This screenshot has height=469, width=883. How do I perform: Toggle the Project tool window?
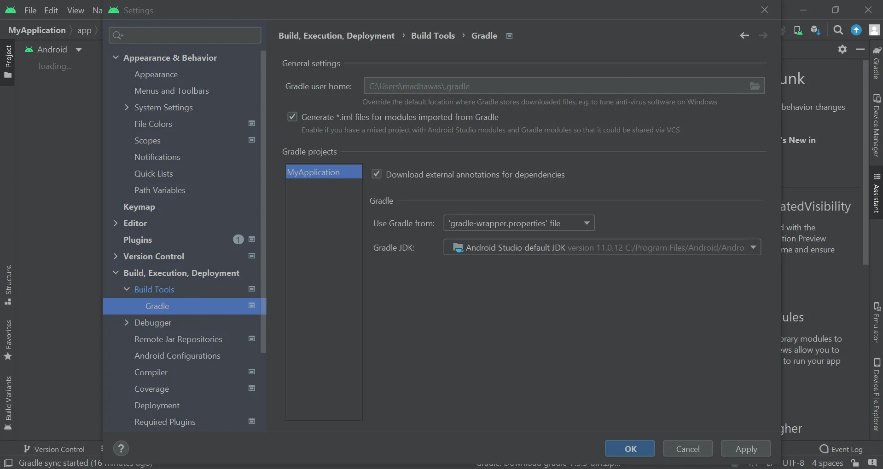coord(8,62)
